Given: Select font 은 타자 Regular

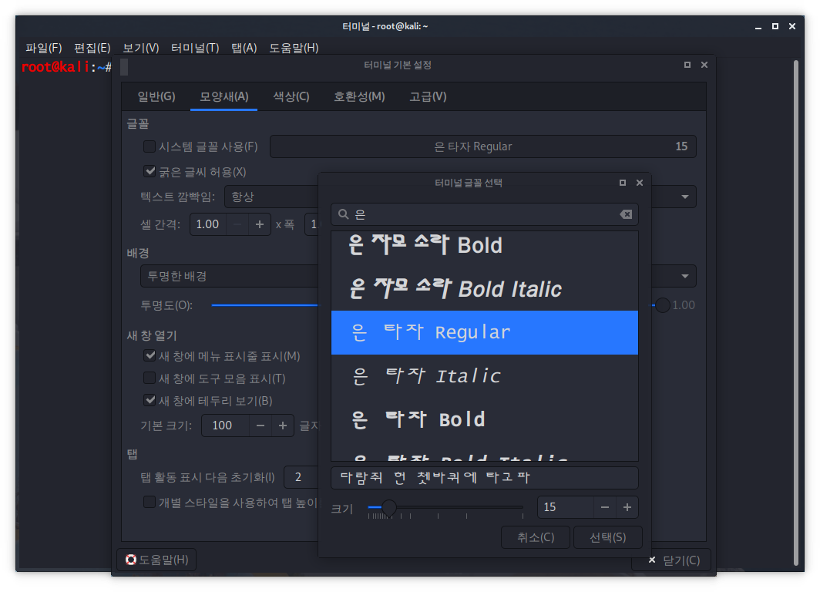Looking at the screenshot, I should click(484, 332).
